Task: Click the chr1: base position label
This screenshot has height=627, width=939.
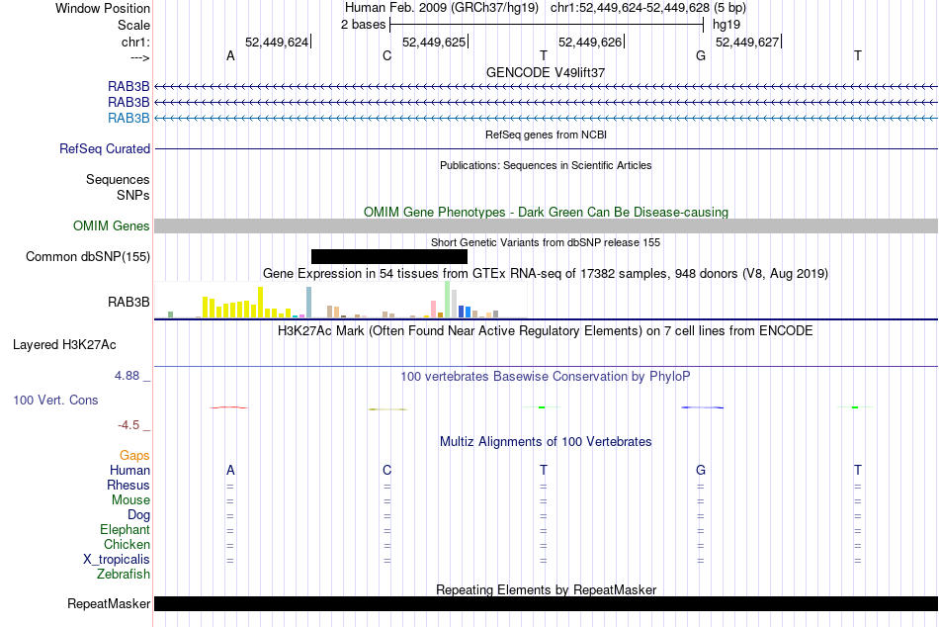Action: 136,42
